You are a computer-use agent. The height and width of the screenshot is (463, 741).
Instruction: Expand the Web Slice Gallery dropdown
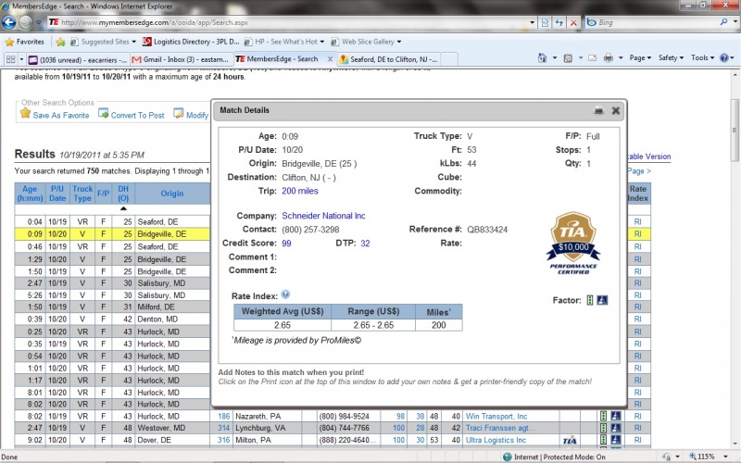(399, 42)
